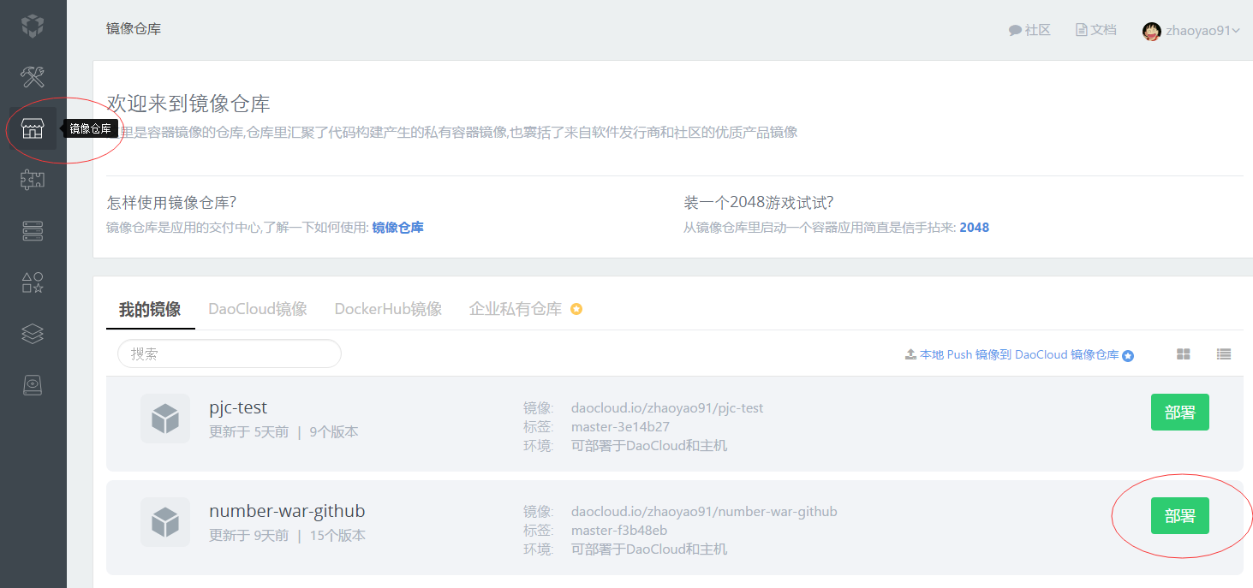
Task: Click blue star badge after Push link
Action: pos(1128,355)
